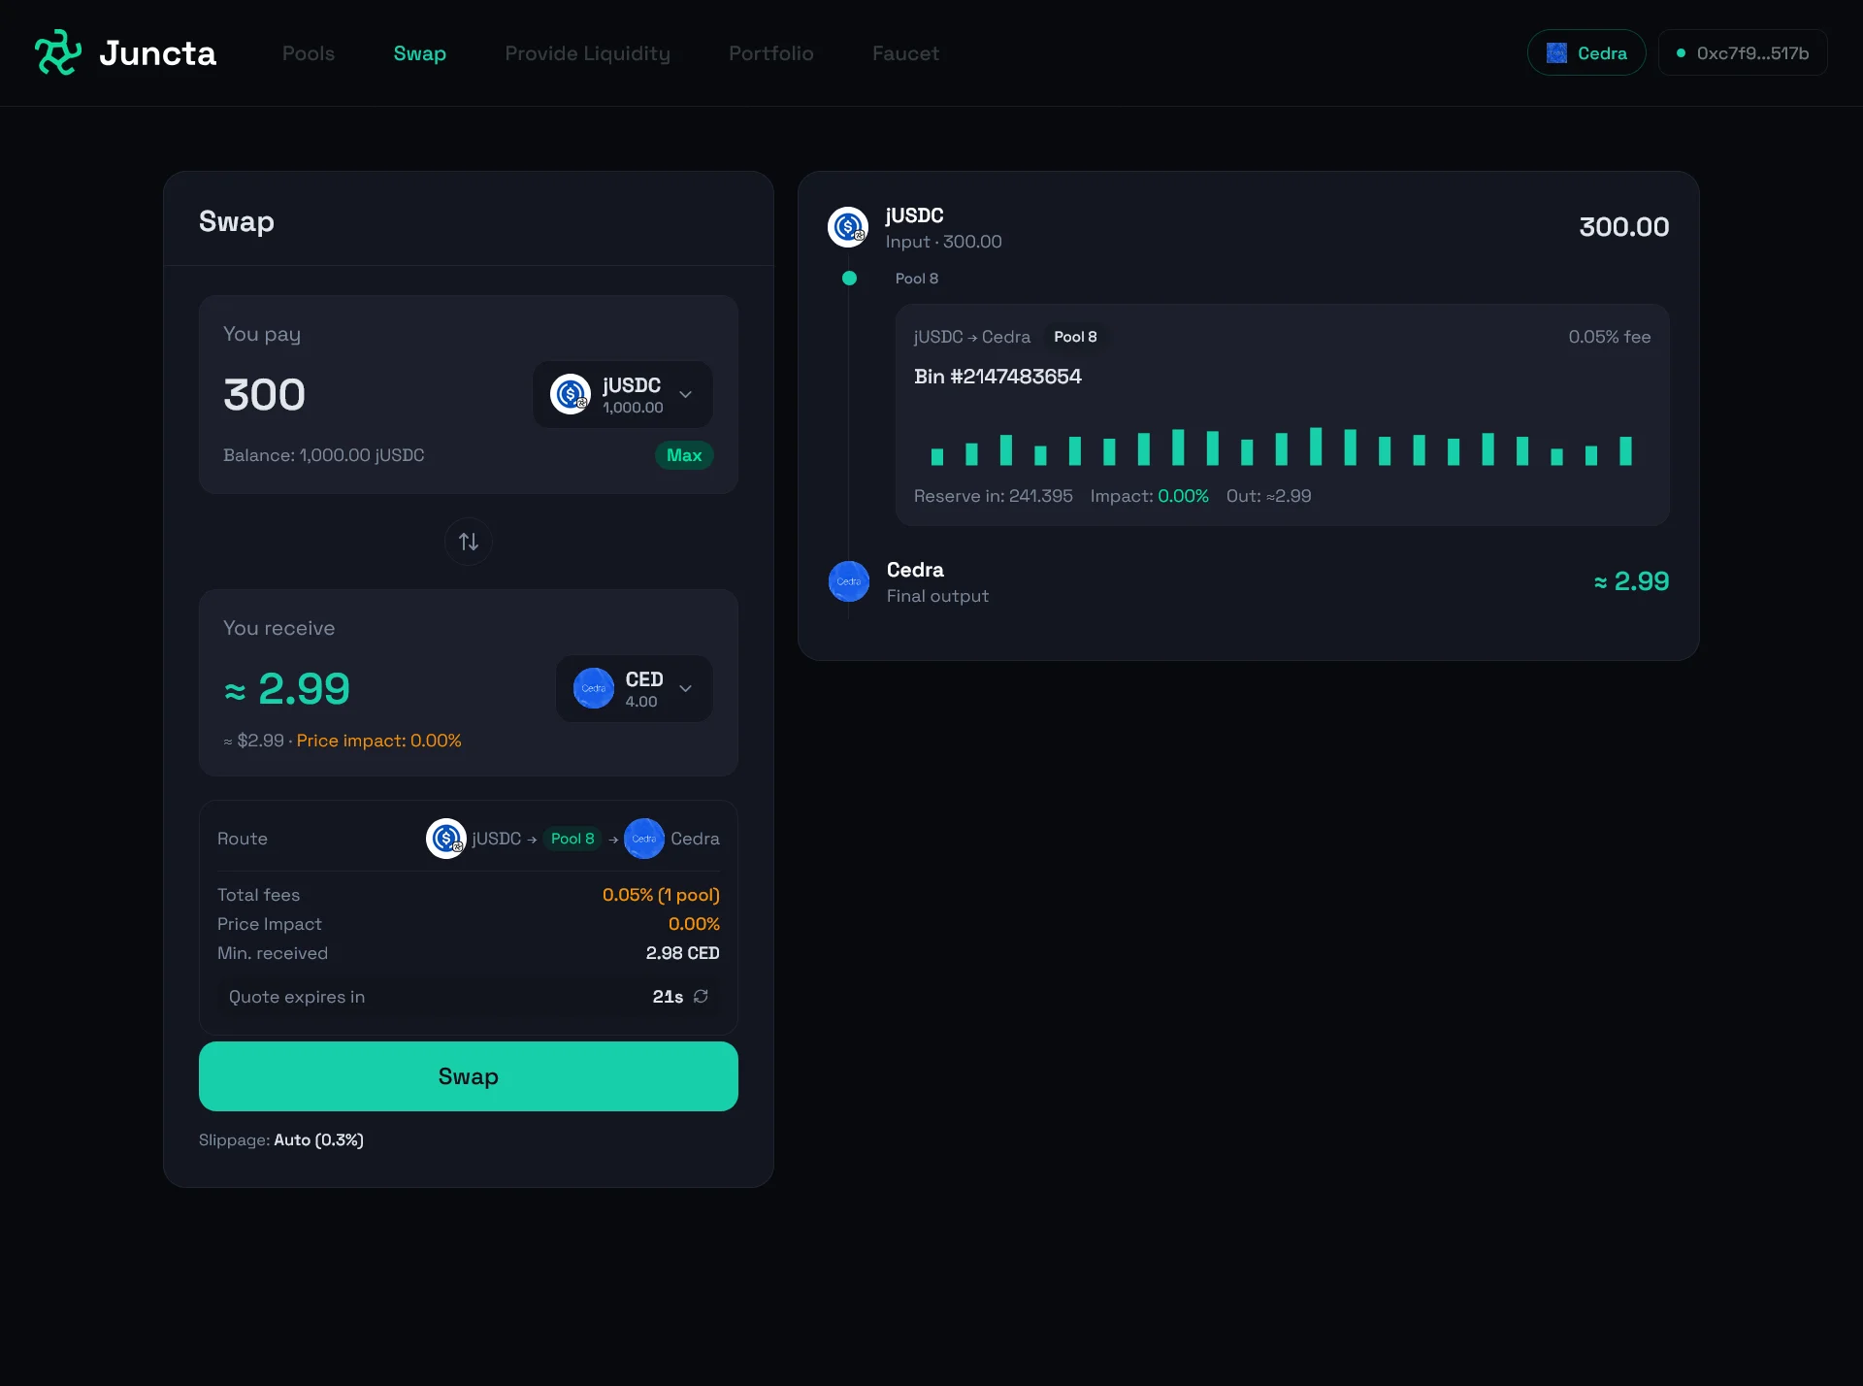
Task: Click the Final output label
Action: click(x=938, y=596)
